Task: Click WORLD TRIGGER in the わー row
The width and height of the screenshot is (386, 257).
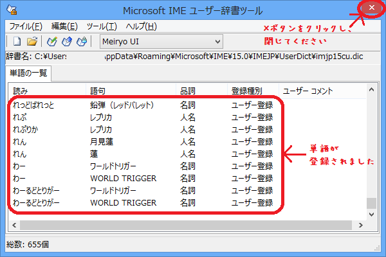Action: [x=124, y=179]
